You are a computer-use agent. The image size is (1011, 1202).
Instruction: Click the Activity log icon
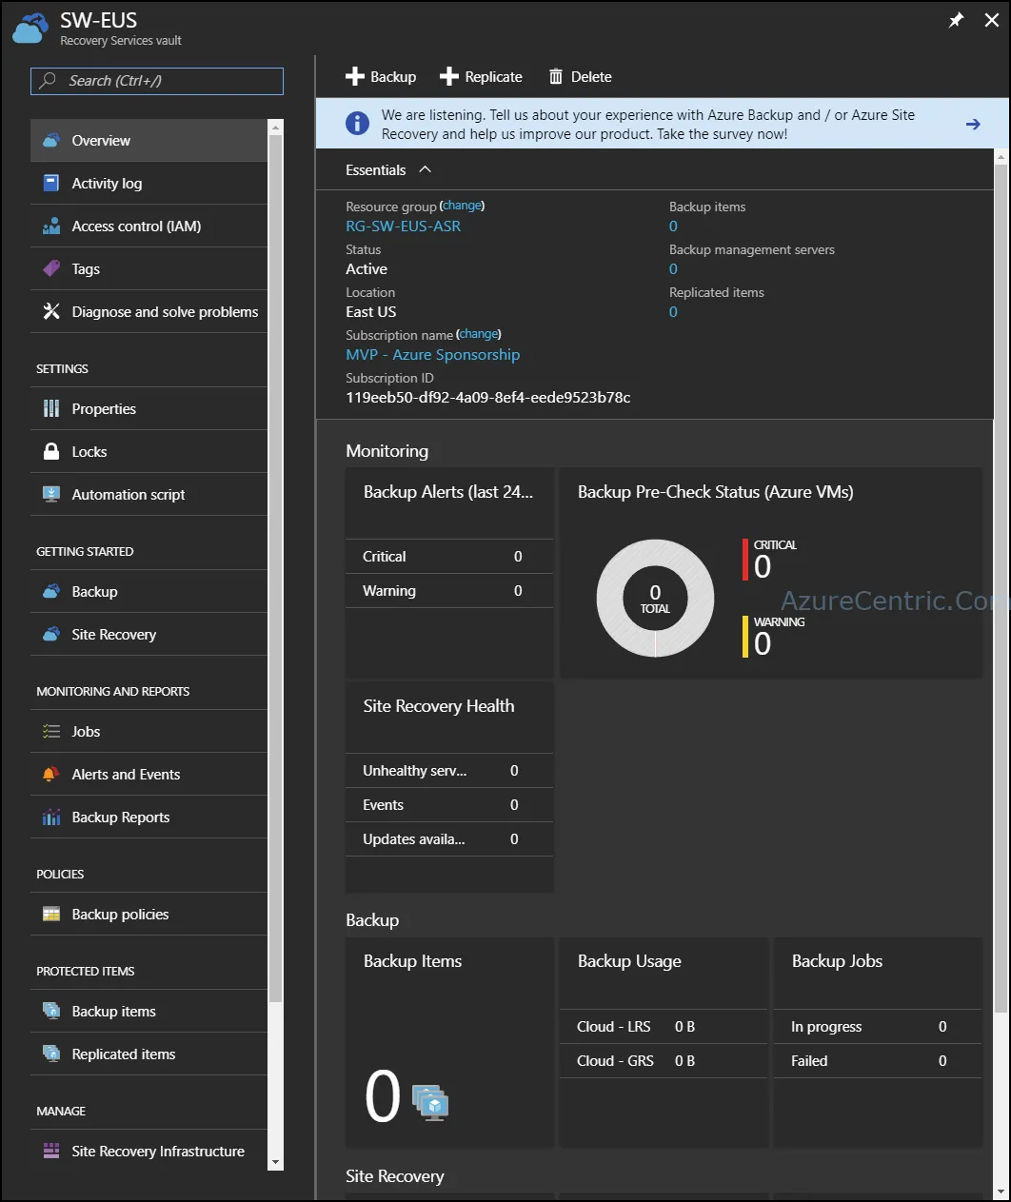[51, 183]
